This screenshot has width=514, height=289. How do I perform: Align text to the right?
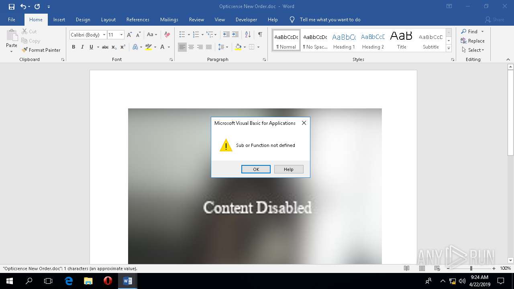200,47
